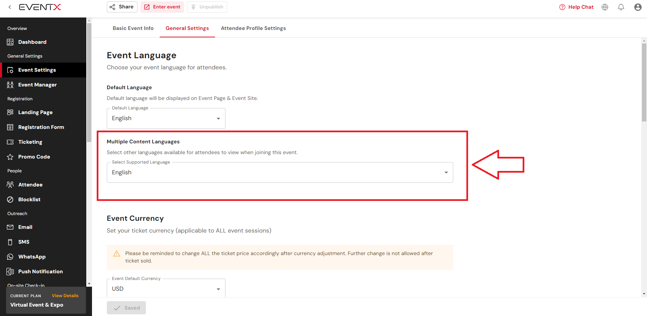This screenshot has height=316, width=647.
Task: Click the Event Settings sidebar icon
Action: point(10,70)
